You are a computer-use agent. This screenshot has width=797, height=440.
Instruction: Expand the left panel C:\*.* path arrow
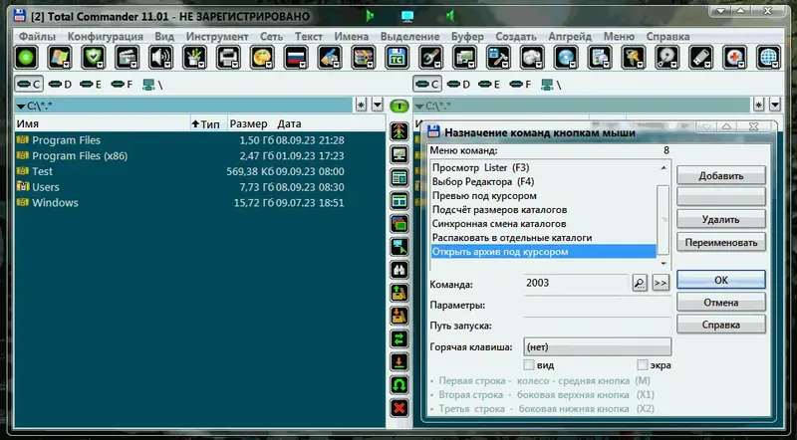tap(21, 107)
